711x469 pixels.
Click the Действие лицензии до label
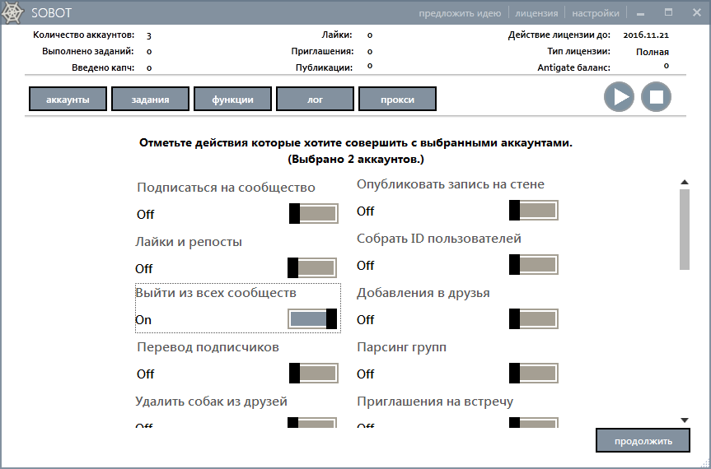pyautogui.click(x=559, y=35)
